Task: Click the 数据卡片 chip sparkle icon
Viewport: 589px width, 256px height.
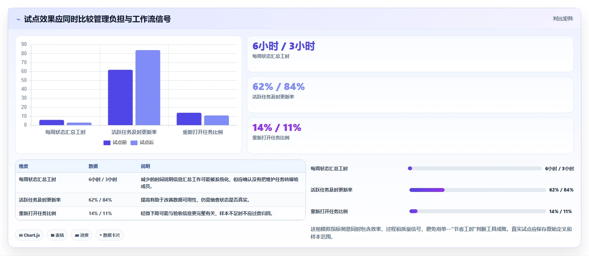Action: (x=100, y=235)
